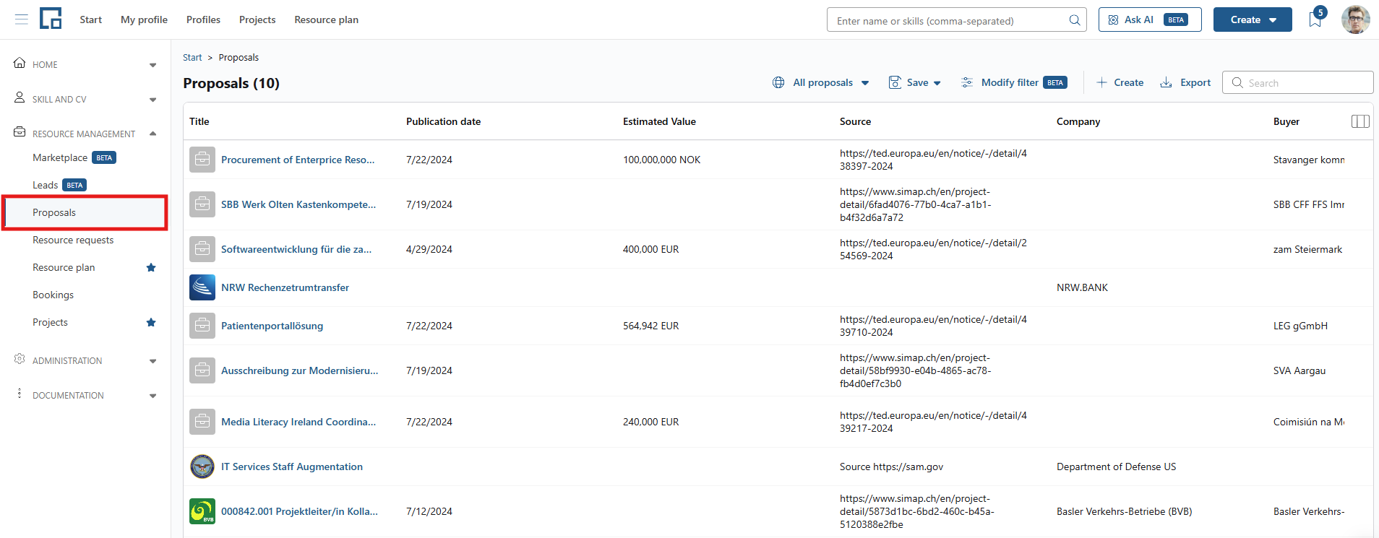Click Create next to Export

[x=1120, y=82]
